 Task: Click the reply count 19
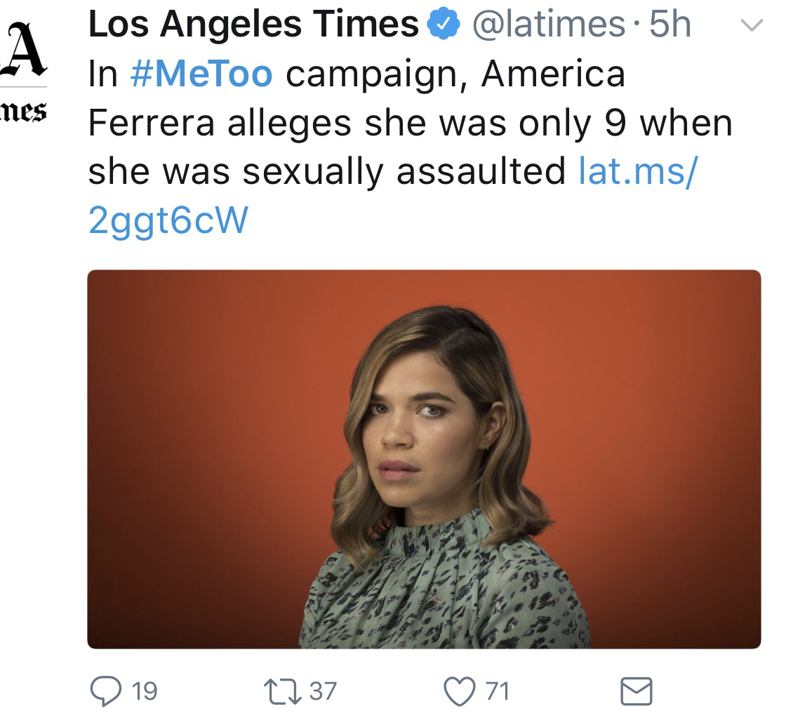coord(144,691)
